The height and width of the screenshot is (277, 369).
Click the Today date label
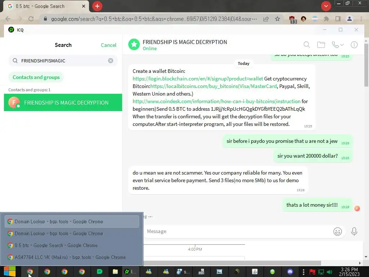(243, 63)
